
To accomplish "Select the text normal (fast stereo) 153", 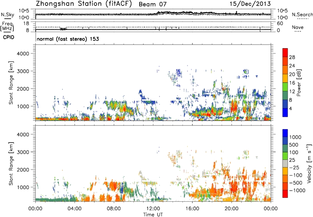I will click(x=68, y=39).
